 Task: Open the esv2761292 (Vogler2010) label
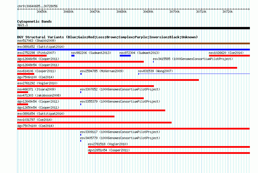(37, 83)
